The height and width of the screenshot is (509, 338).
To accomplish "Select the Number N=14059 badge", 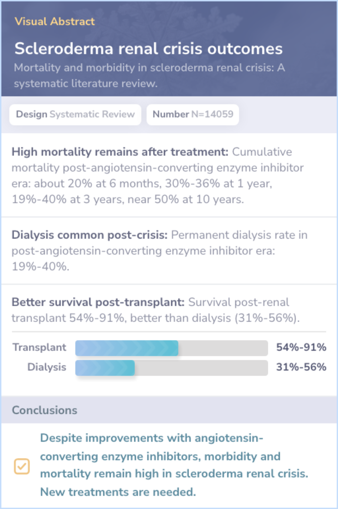I will (x=193, y=114).
